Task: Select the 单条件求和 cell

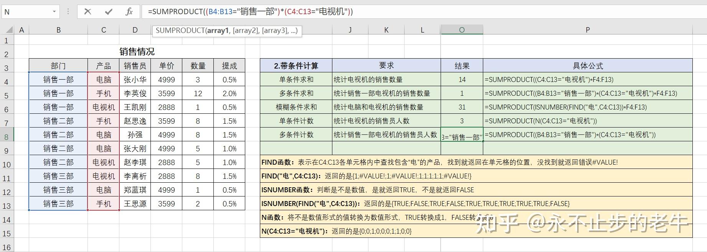Action: [x=296, y=80]
